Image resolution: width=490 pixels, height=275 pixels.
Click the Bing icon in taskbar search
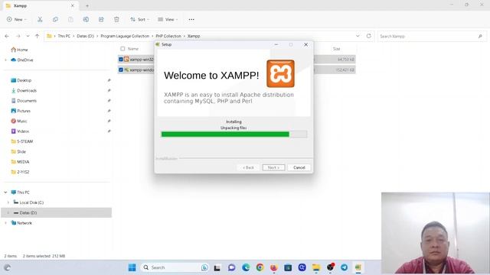[x=204, y=267]
